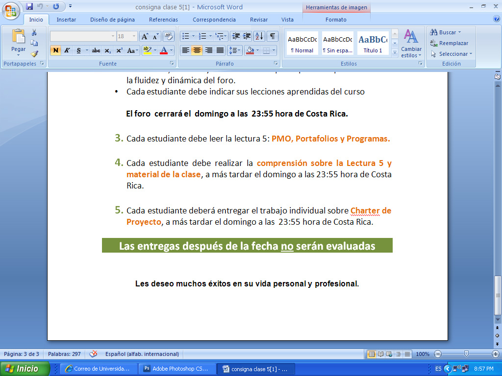Apply superscript formatting
Image resolution: width=502 pixels, height=376 pixels.
click(119, 50)
